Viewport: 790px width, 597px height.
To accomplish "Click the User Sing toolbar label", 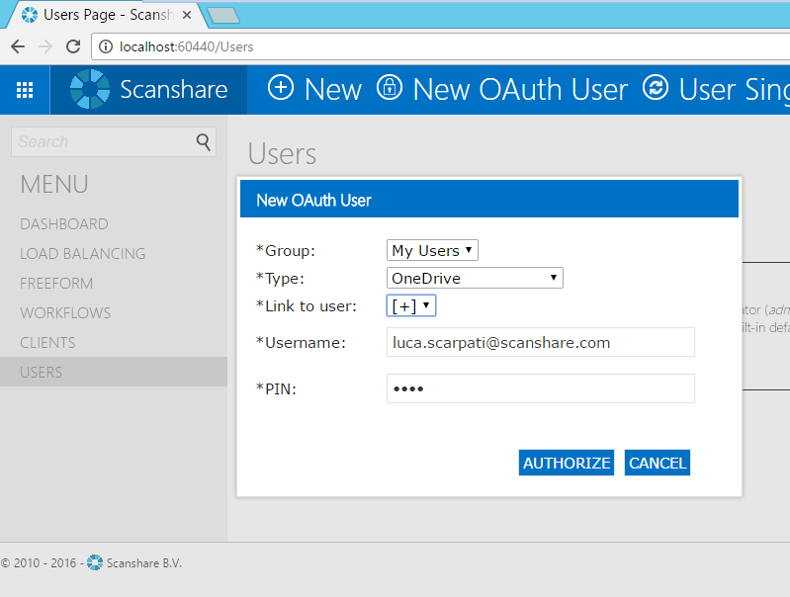I will pyautogui.click(x=735, y=90).
